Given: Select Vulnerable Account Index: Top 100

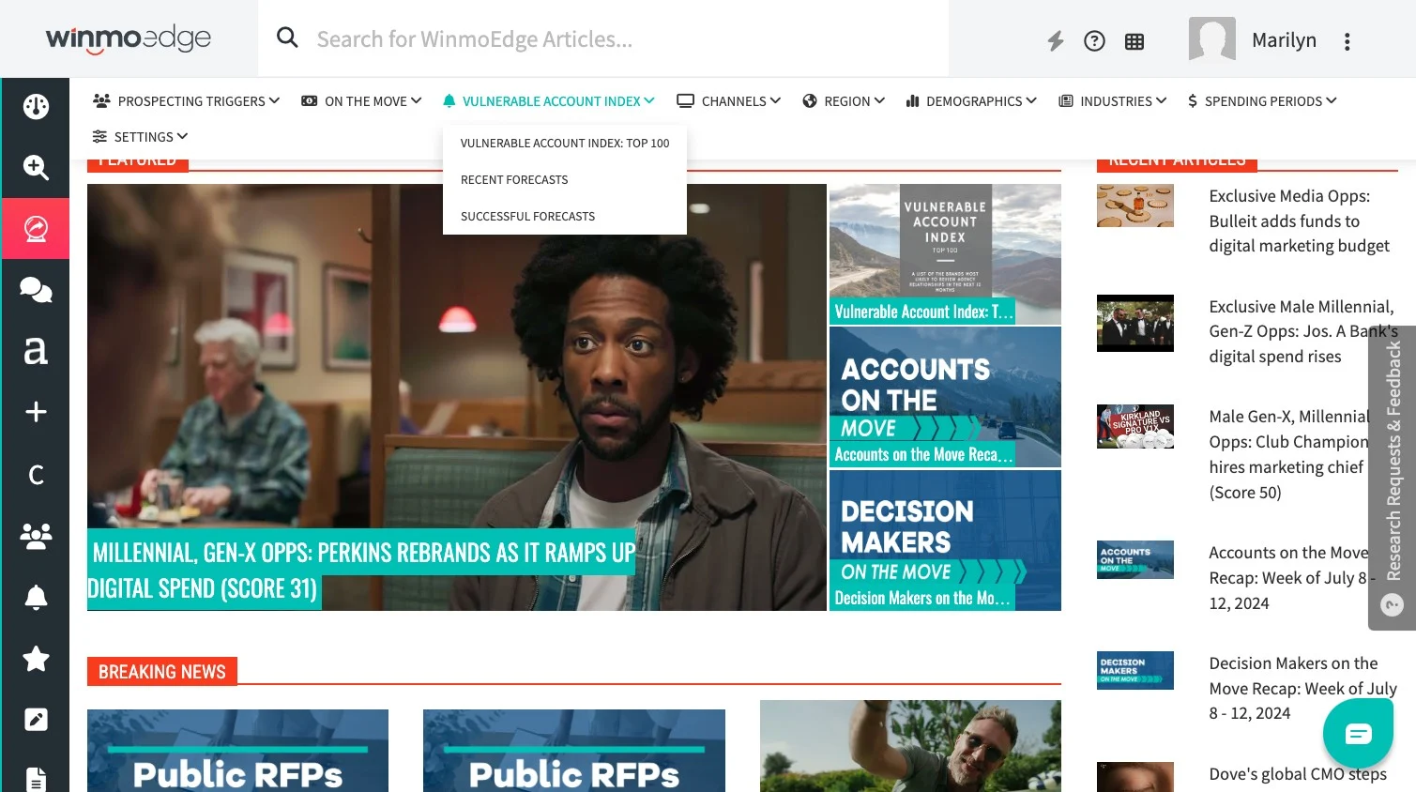Looking at the screenshot, I should click(x=565, y=143).
